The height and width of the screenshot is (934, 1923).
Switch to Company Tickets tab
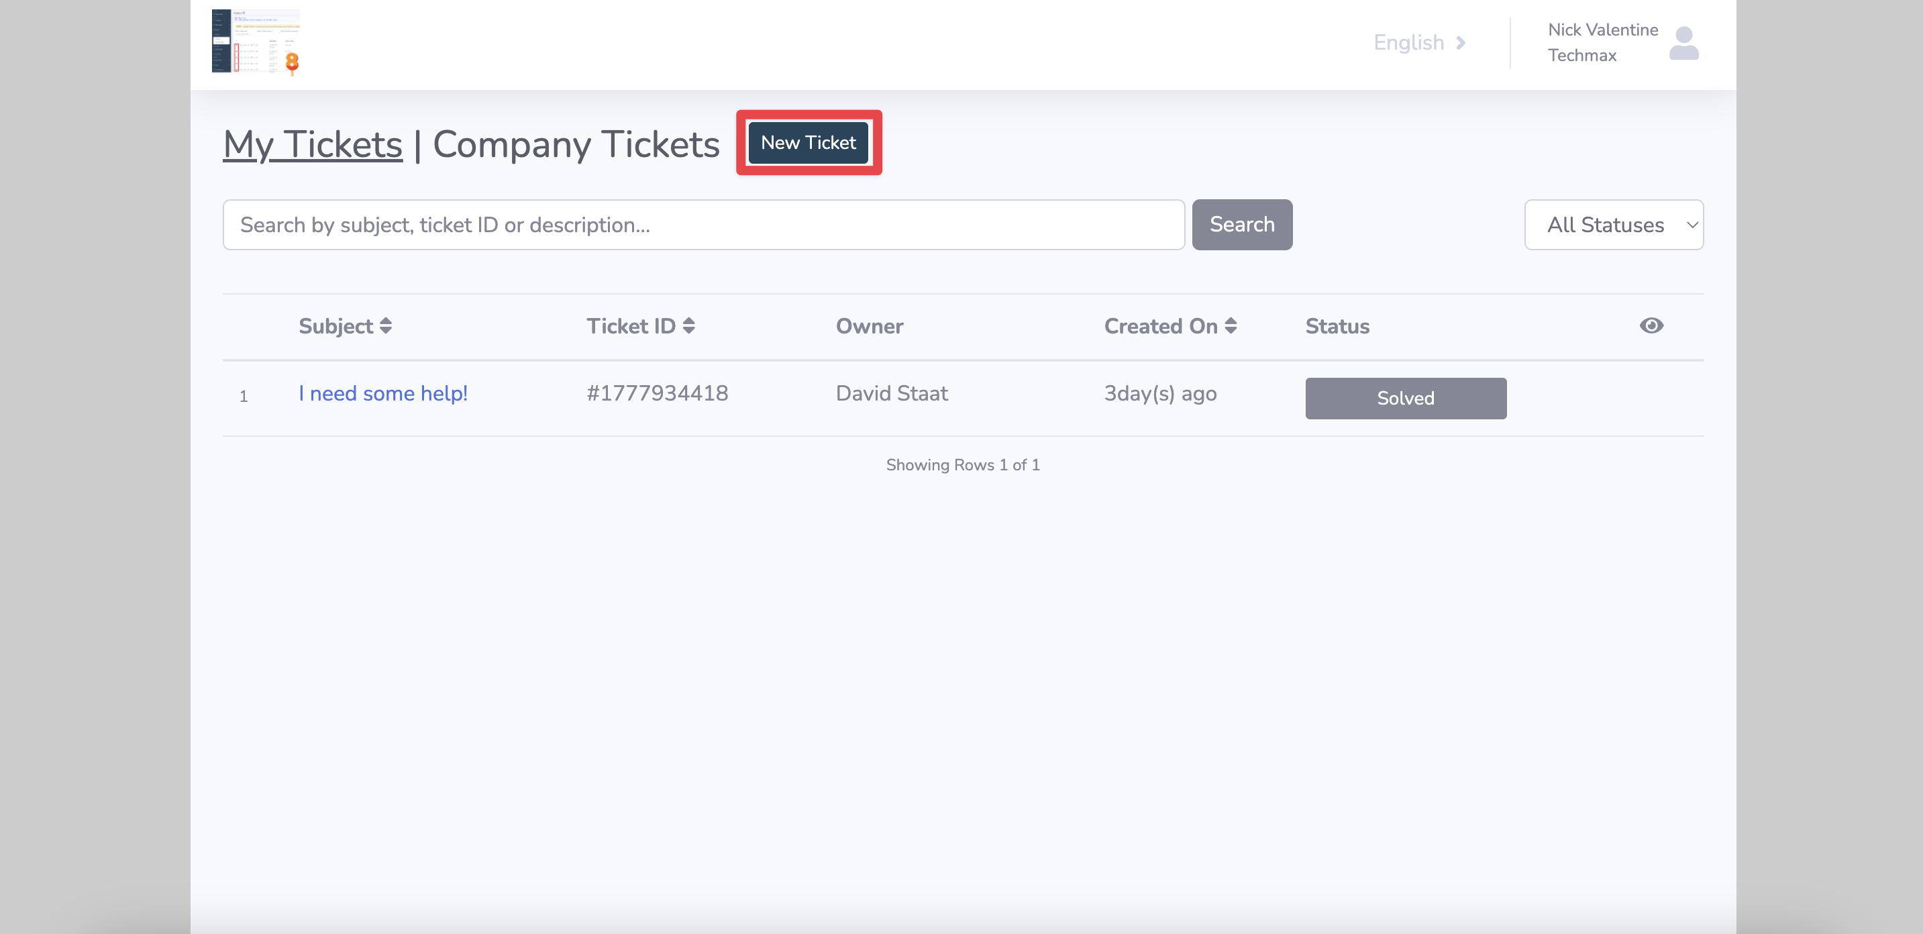[576, 144]
